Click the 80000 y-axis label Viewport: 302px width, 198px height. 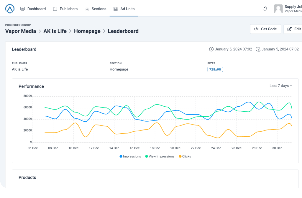27,96
